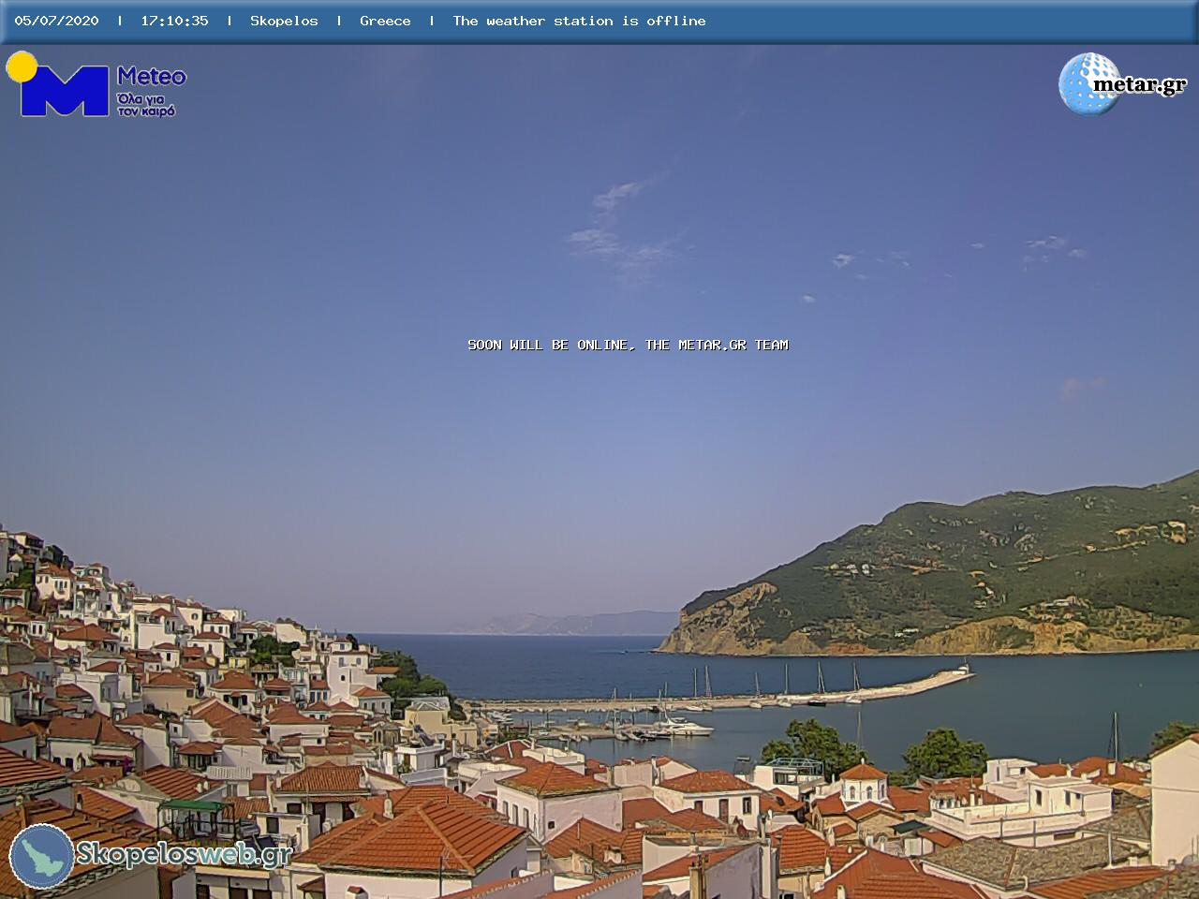The image size is (1199, 899).
Task: Click 'The weather station is offline' status
Action: pyautogui.click(x=579, y=21)
